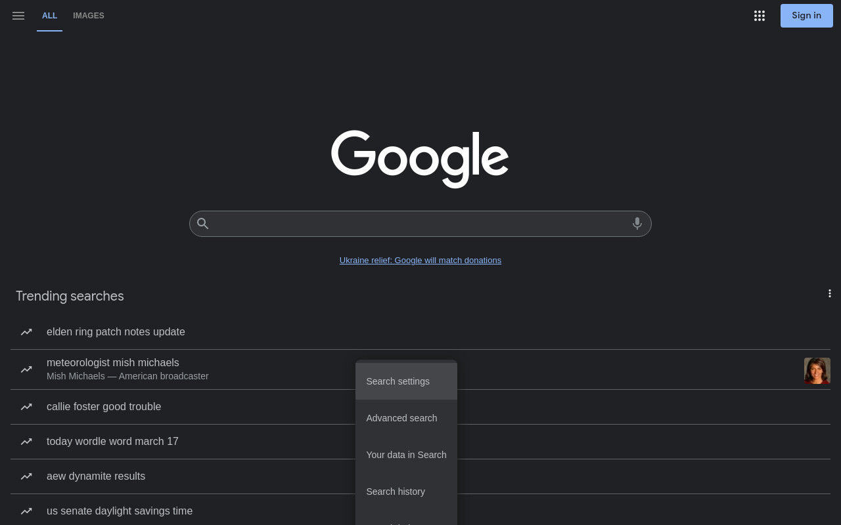Click the Google logo

point(420,159)
